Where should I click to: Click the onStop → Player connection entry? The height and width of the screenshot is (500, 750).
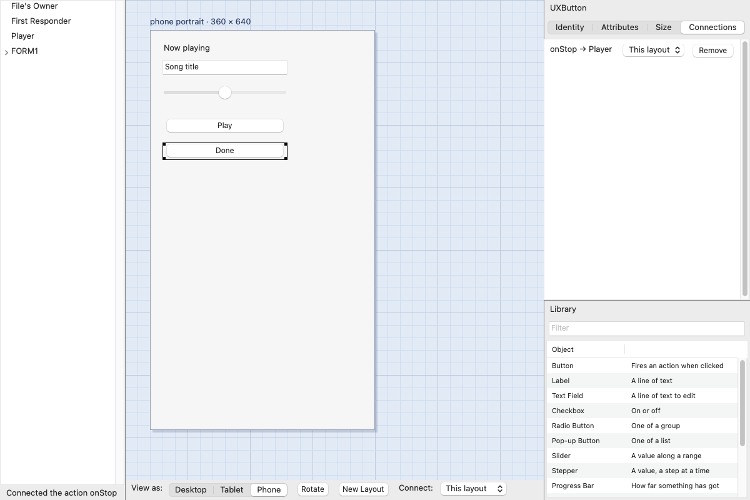(x=581, y=49)
